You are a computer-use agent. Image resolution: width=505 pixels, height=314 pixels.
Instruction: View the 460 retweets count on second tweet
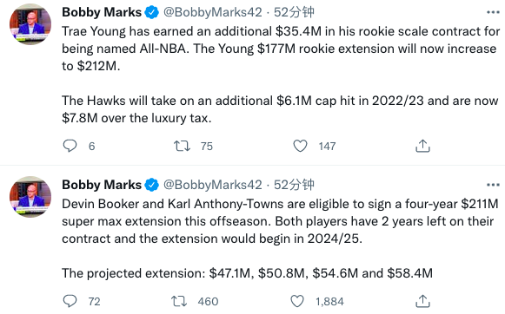(x=208, y=302)
